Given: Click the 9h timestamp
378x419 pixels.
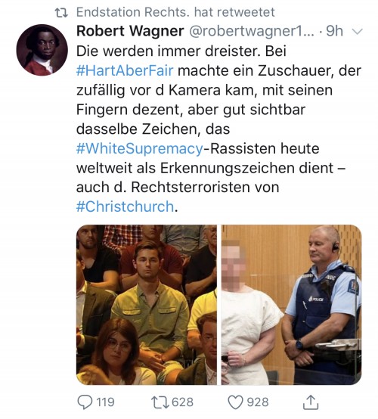Looking at the screenshot, I should (x=334, y=31).
